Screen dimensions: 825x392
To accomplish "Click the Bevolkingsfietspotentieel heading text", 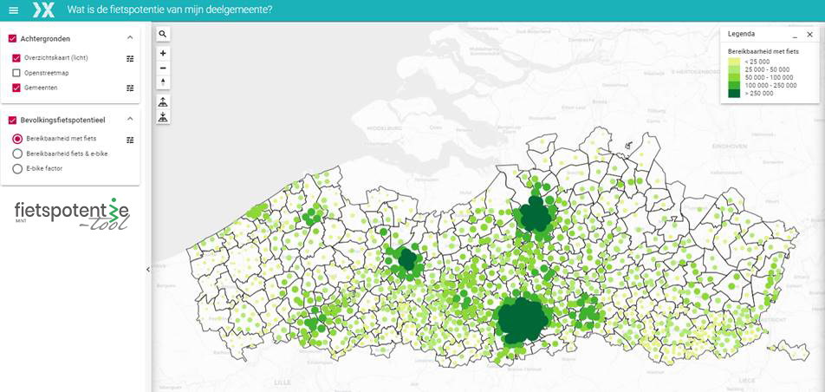I will tap(62, 121).
